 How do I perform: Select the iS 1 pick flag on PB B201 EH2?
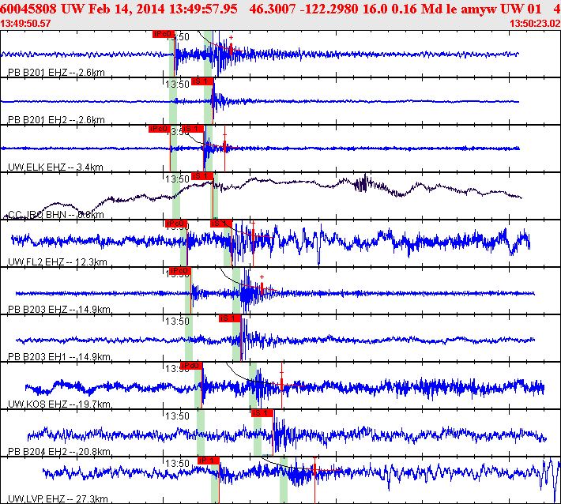click(x=202, y=81)
